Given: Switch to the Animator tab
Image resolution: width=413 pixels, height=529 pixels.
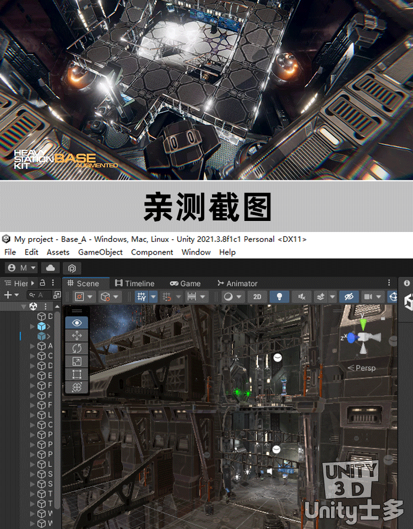Looking at the screenshot, I should (x=237, y=283).
